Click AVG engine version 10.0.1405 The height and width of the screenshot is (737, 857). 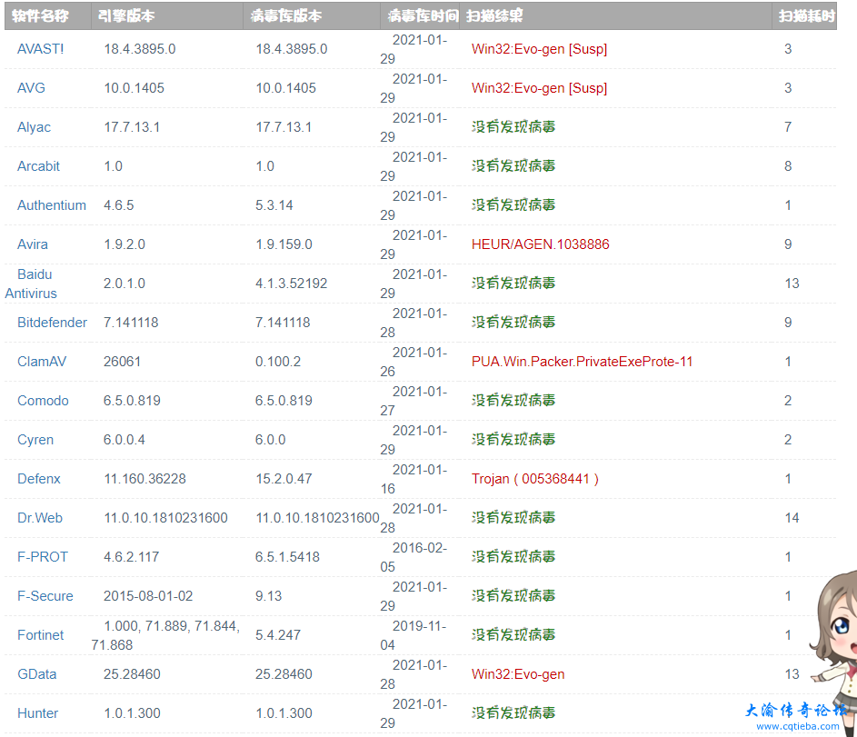pyautogui.click(x=134, y=88)
